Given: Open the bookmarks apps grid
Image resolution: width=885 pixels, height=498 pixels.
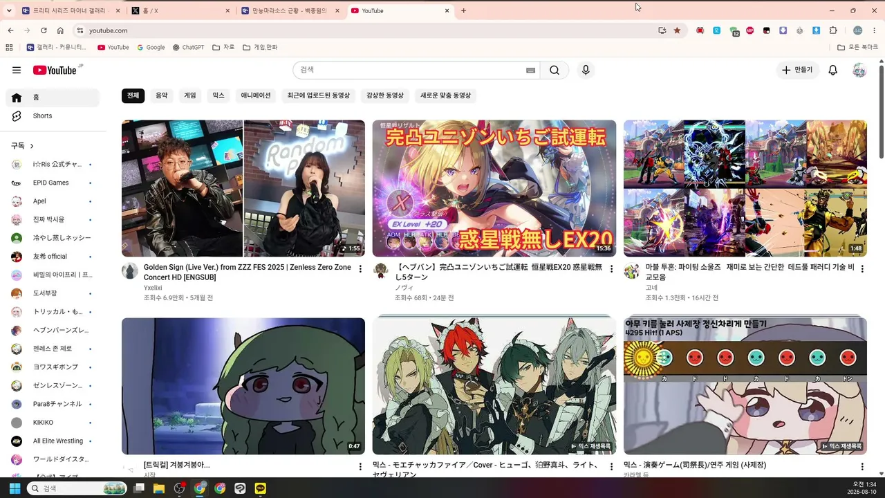Looking at the screenshot, I should click(9, 47).
